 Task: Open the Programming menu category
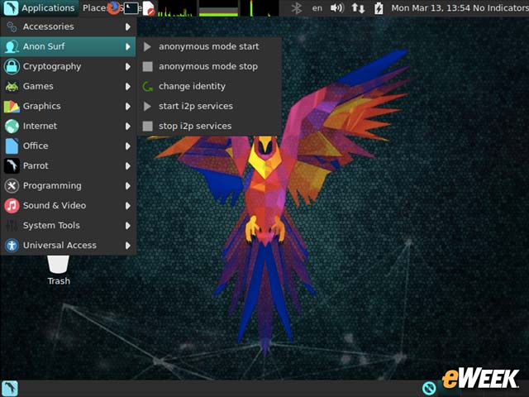tap(68, 185)
